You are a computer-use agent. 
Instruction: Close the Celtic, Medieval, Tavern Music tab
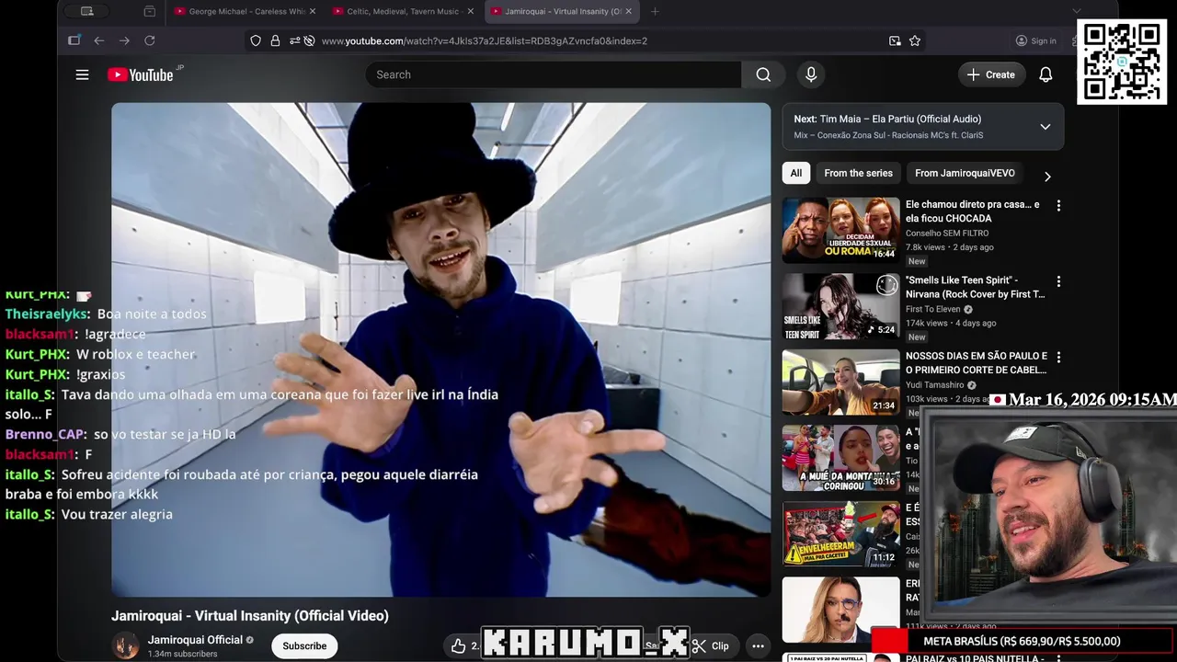[x=471, y=11]
